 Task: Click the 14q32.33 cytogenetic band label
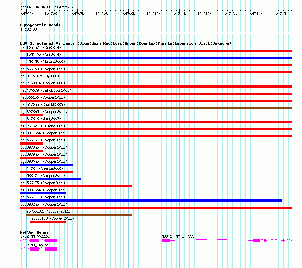click(x=29, y=29)
